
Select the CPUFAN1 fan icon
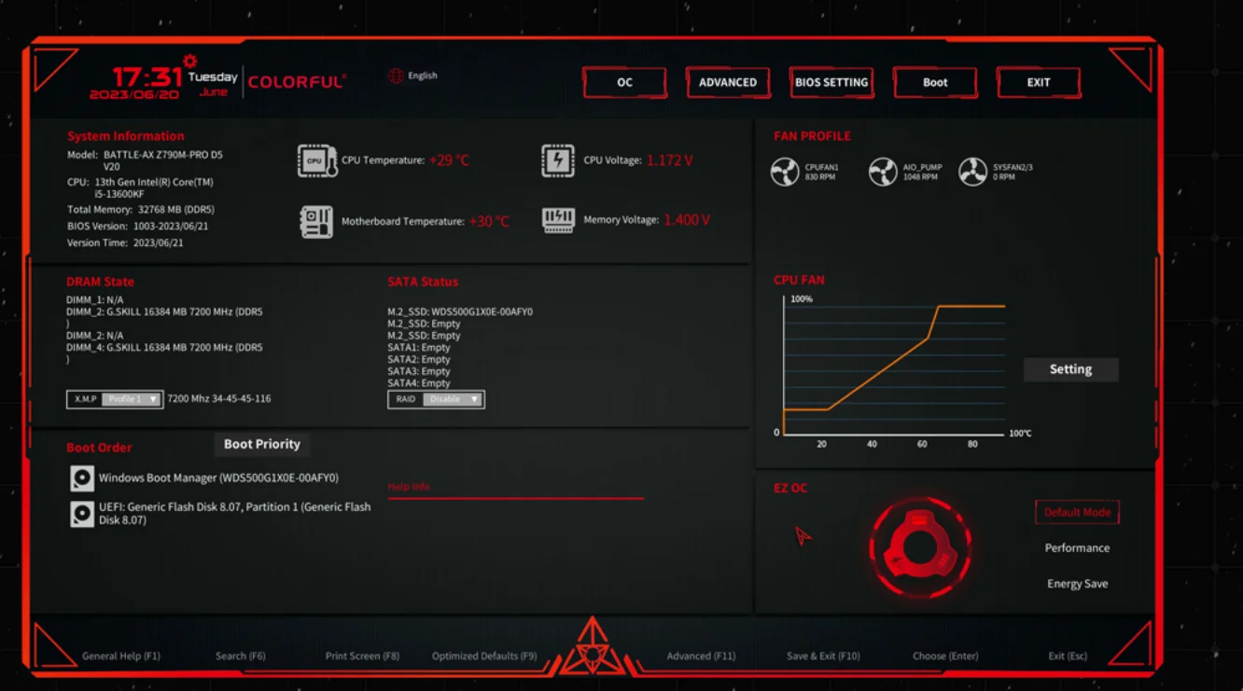pos(785,172)
